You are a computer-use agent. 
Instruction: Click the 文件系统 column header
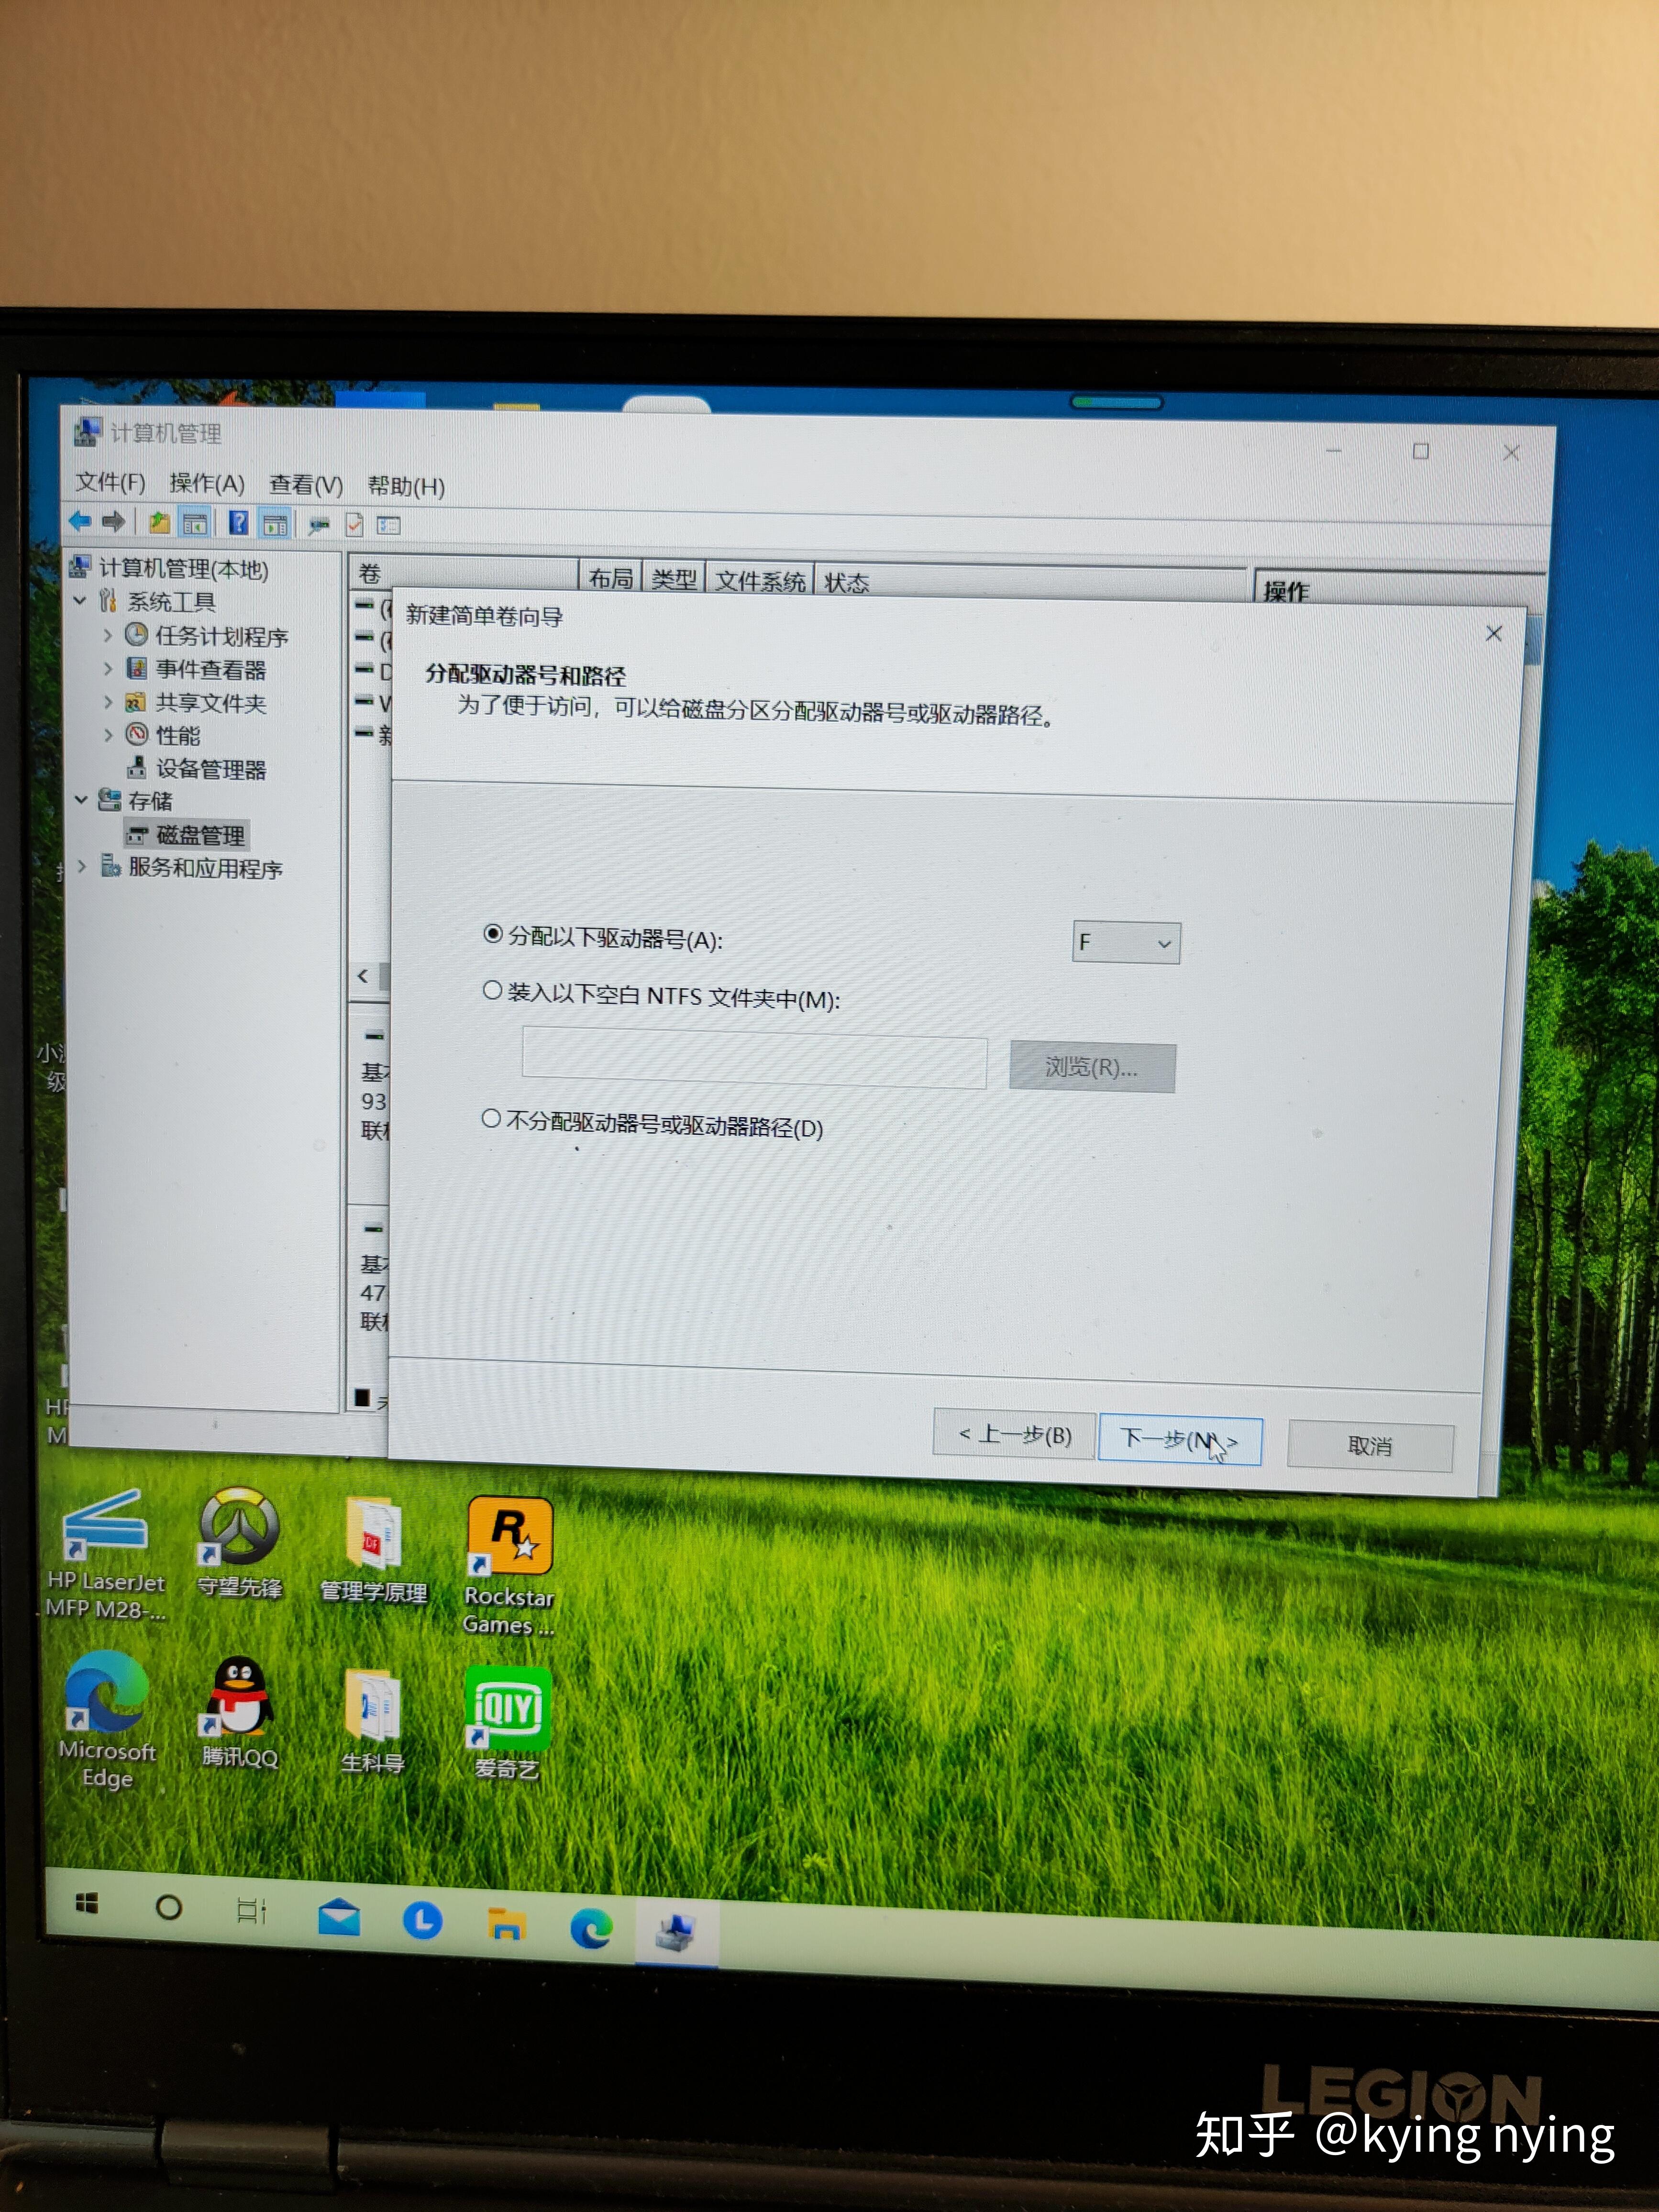coord(760,581)
